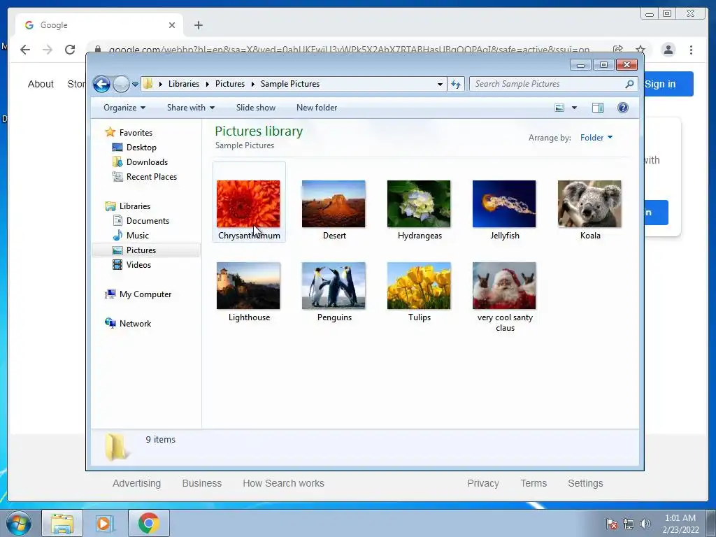
Task: Open the About link on Google
Action: tap(41, 84)
